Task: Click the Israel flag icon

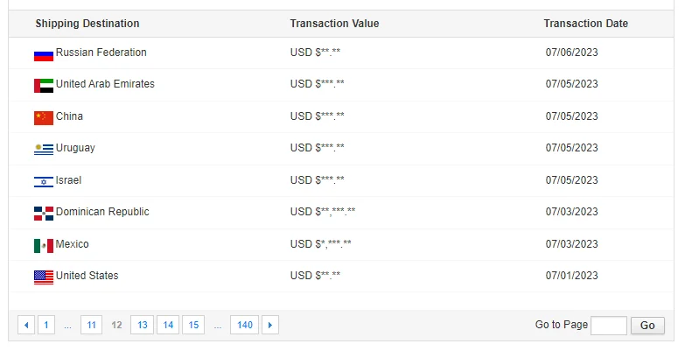Action: 44,181
